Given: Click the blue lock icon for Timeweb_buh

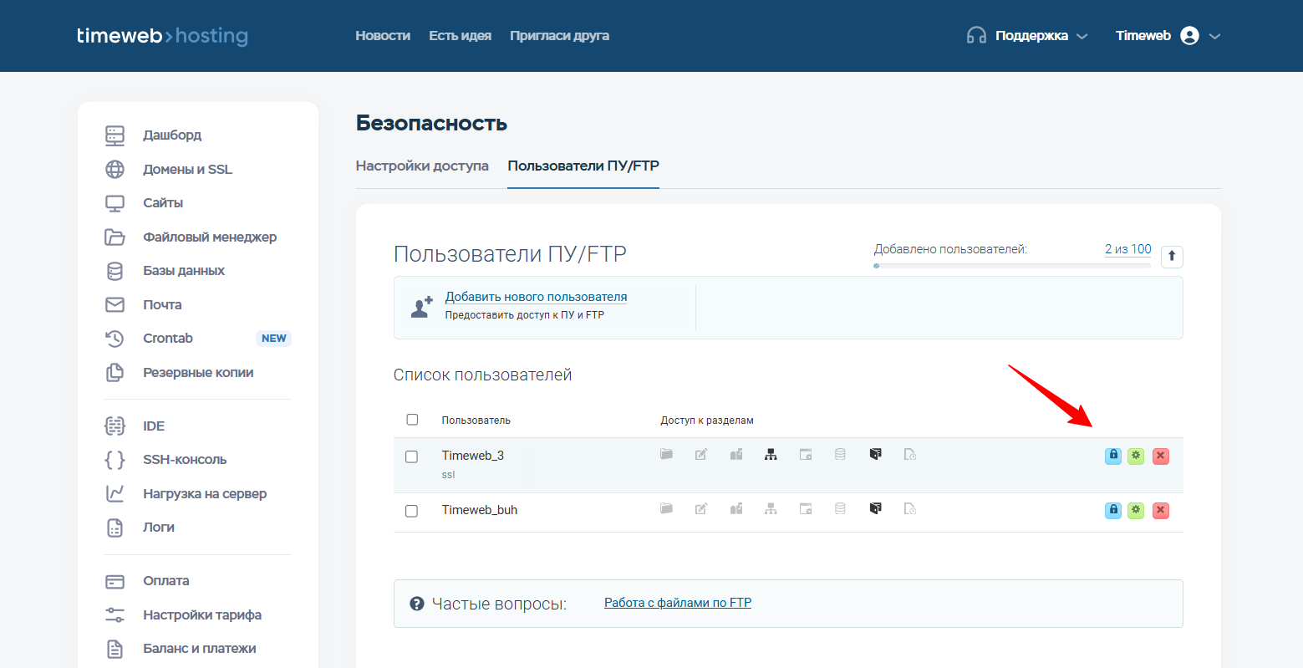Looking at the screenshot, I should pos(1112,510).
